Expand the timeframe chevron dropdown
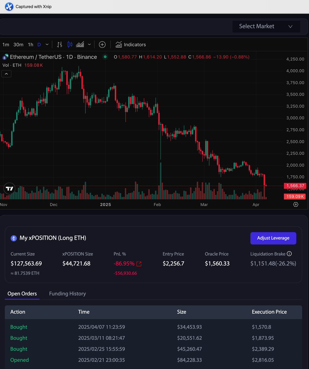309x369 pixels. pyautogui.click(x=47, y=45)
